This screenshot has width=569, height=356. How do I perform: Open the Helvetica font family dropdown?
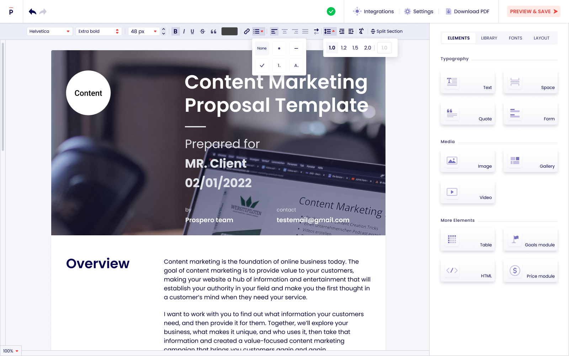click(x=49, y=31)
